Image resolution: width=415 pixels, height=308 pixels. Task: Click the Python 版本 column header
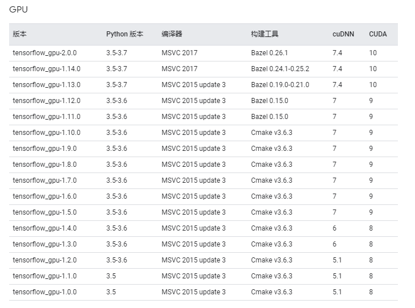coord(125,34)
